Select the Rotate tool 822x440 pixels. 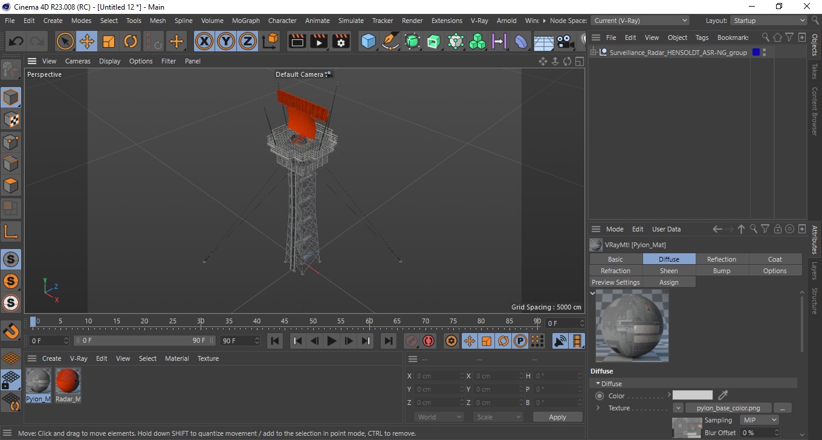tap(131, 42)
